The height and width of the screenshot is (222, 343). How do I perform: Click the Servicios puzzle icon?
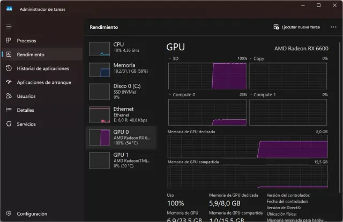pyautogui.click(x=8, y=124)
